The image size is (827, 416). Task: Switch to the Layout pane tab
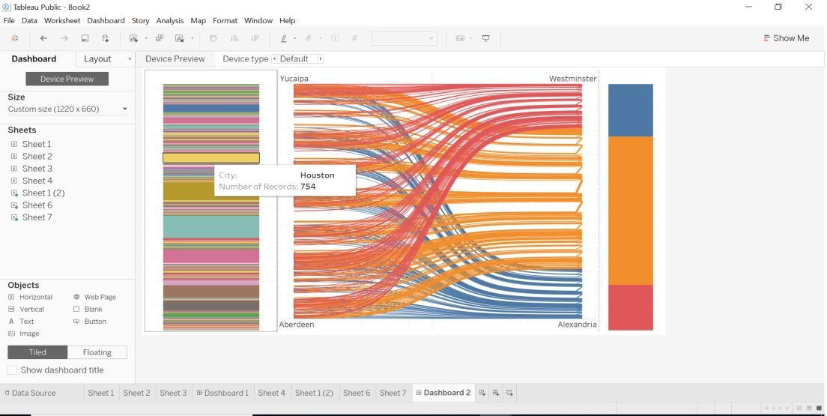coord(97,59)
